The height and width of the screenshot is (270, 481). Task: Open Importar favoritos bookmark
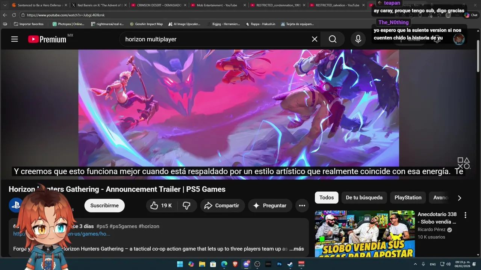point(29,24)
